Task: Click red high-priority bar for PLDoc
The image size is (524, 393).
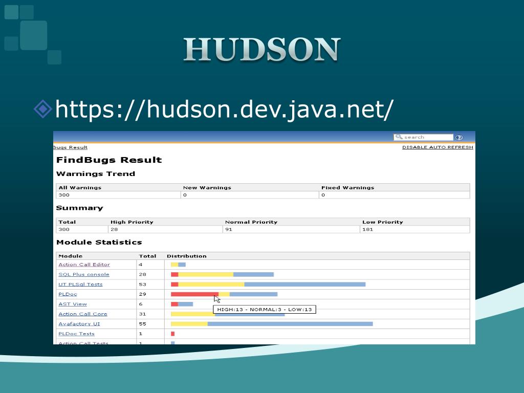Action: pyautogui.click(x=195, y=294)
